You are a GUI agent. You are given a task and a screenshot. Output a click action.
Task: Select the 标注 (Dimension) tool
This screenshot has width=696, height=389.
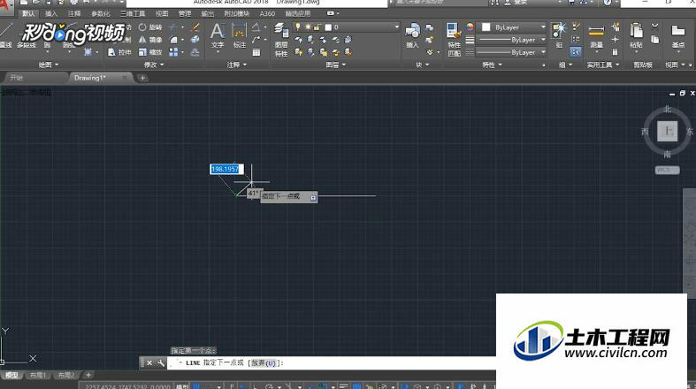pyautogui.click(x=240, y=35)
